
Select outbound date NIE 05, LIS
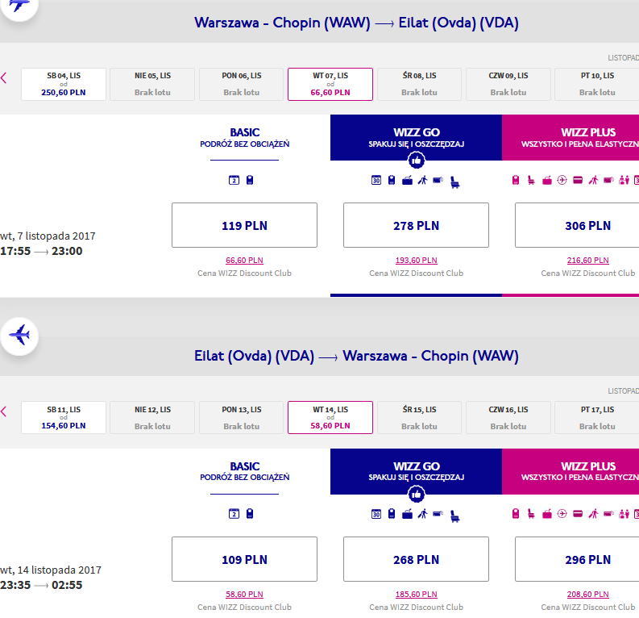coord(152,84)
